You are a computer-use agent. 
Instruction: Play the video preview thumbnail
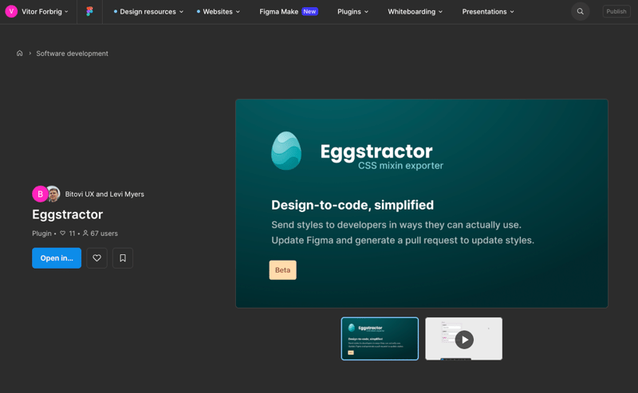click(x=464, y=339)
